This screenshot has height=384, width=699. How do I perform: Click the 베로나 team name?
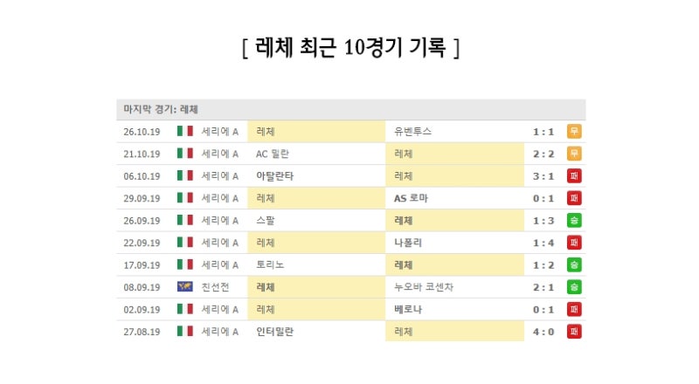pyautogui.click(x=408, y=309)
